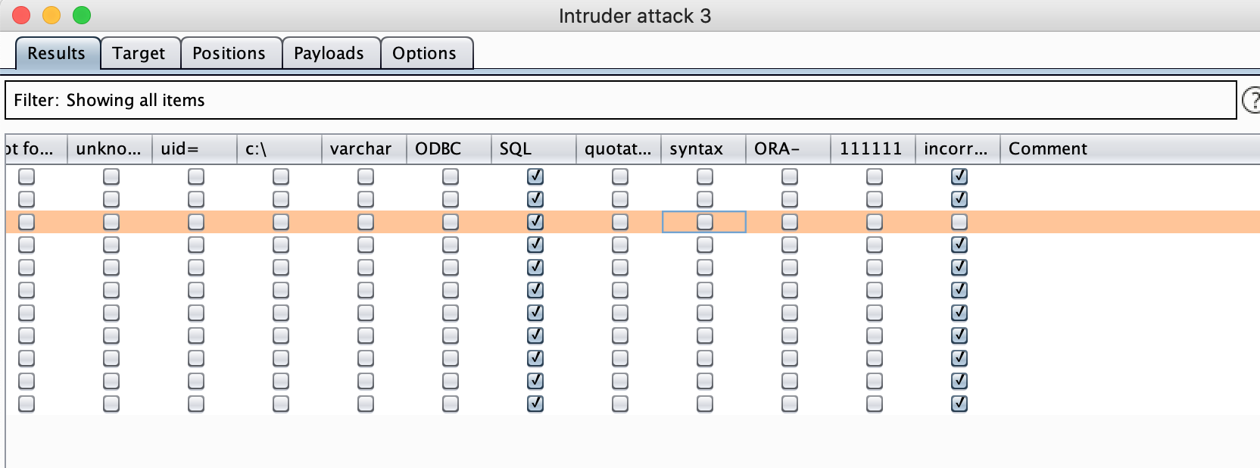Sort by the varchar column header

(x=364, y=149)
